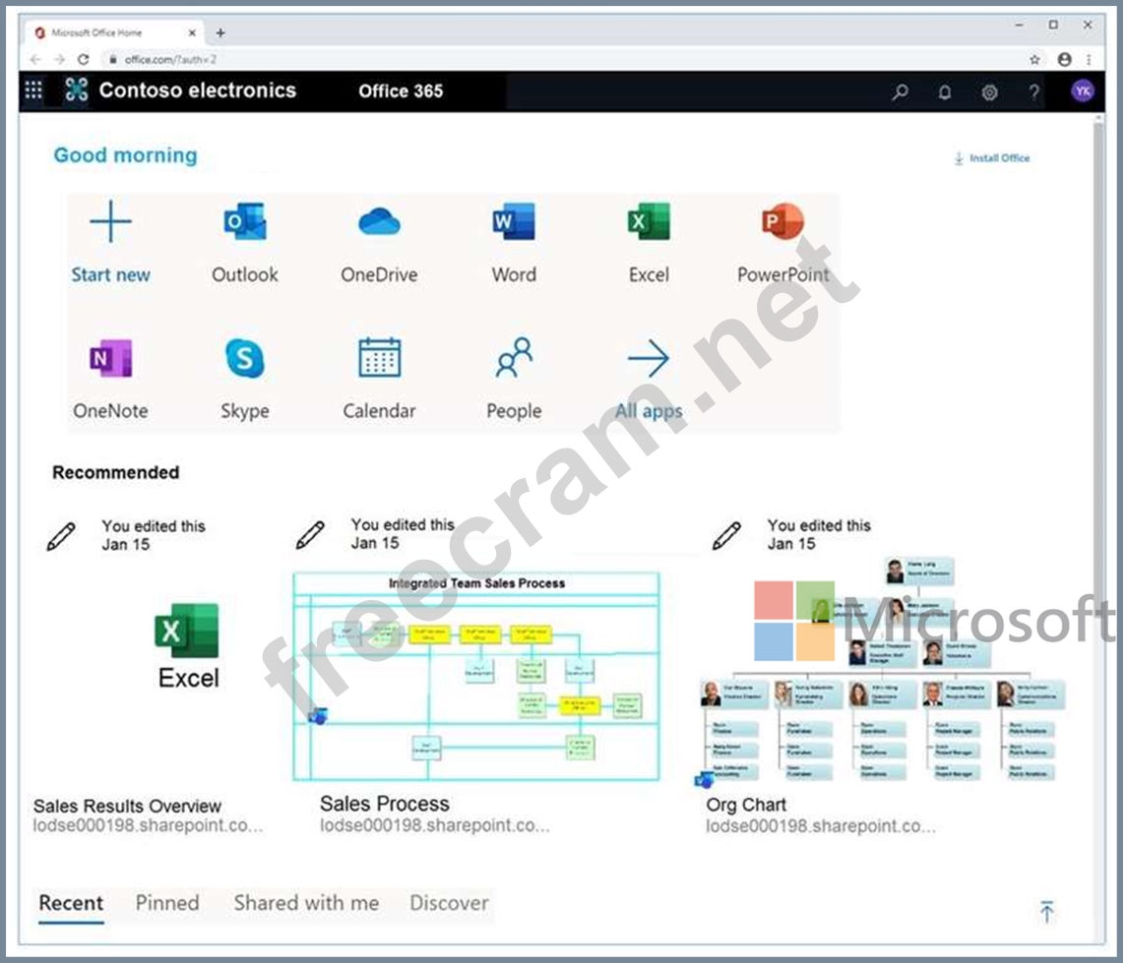
Task: Click the Office 365 header link
Action: pyautogui.click(x=401, y=90)
